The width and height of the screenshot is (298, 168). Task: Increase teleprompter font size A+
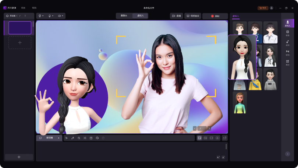(218, 157)
